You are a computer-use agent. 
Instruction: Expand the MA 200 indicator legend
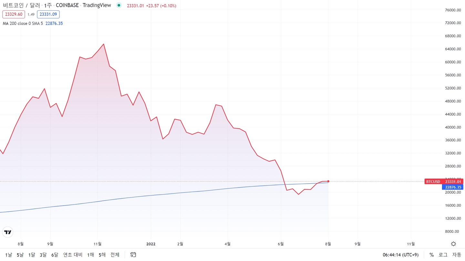(x=23, y=24)
